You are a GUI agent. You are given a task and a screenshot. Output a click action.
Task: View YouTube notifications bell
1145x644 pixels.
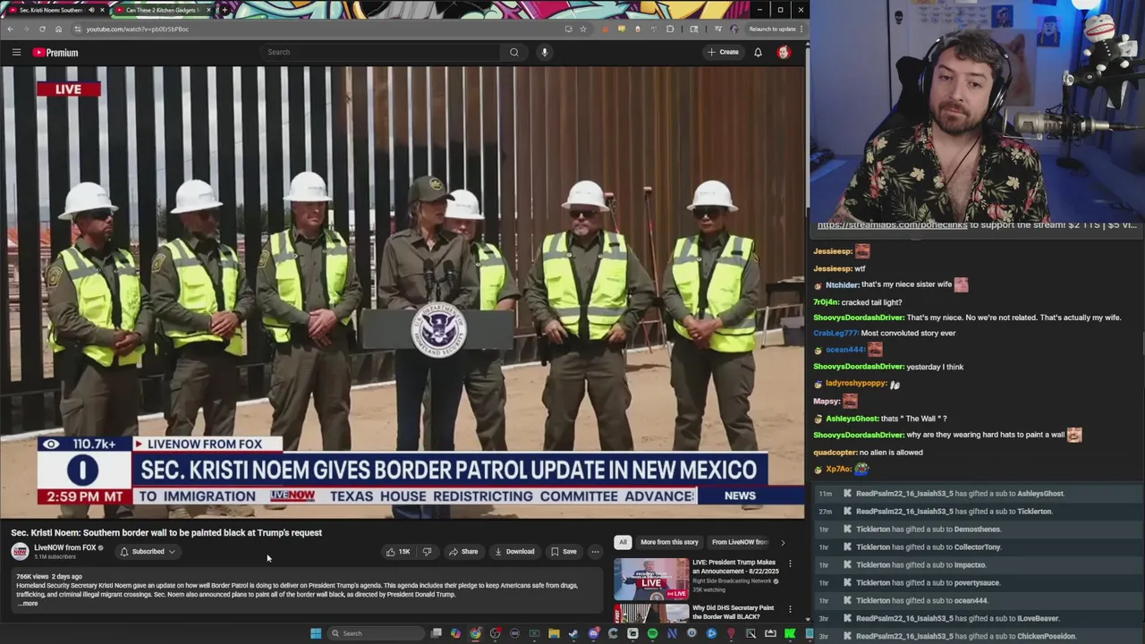point(758,52)
